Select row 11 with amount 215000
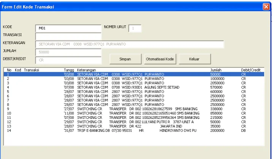The image size is (274, 159). [x=134, y=118]
